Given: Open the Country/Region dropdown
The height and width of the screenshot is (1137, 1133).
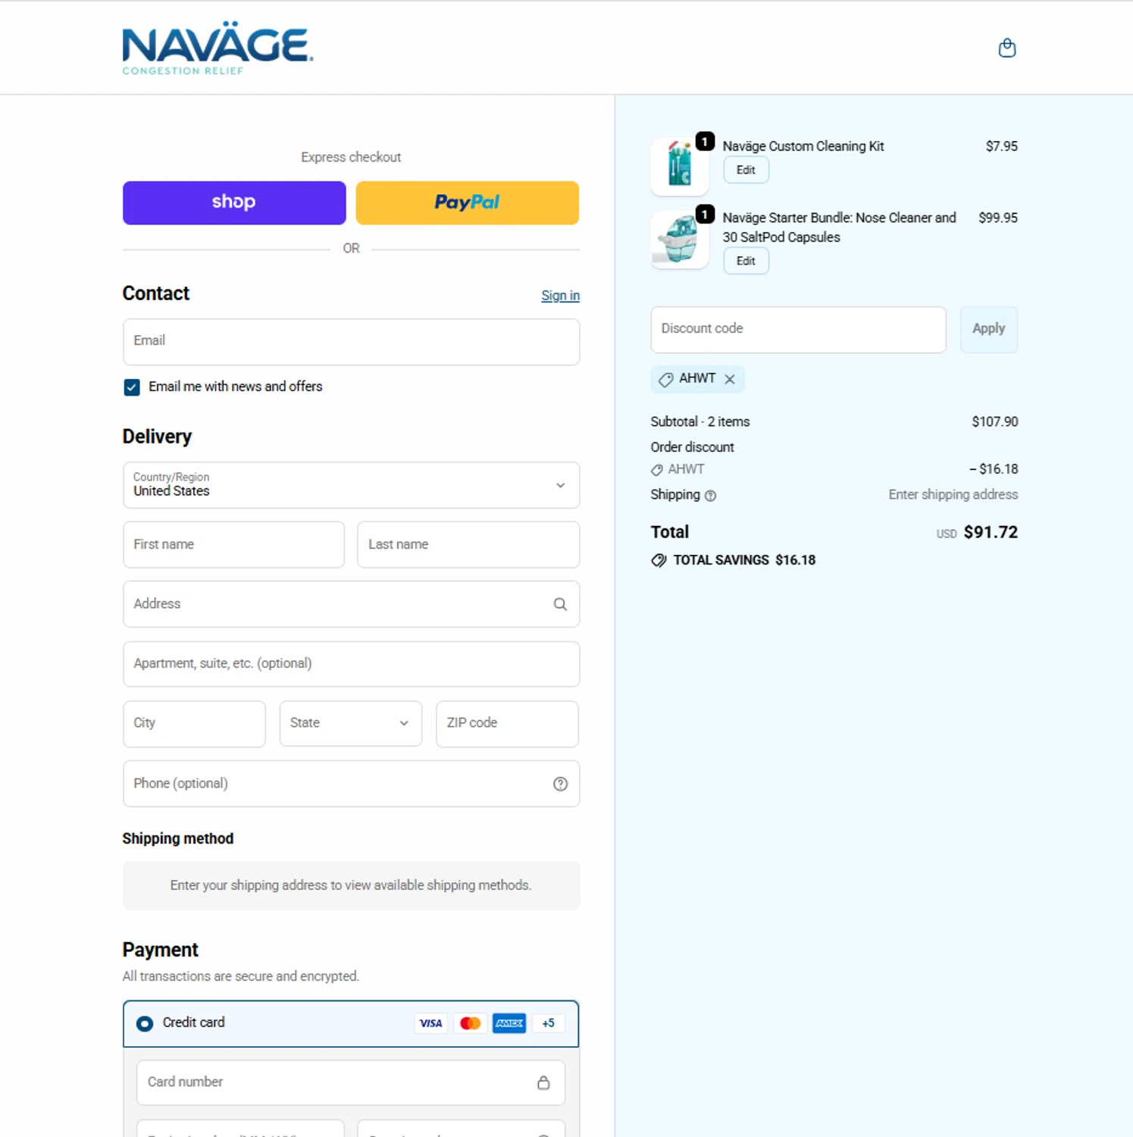Looking at the screenshot, I should point(351,485).
